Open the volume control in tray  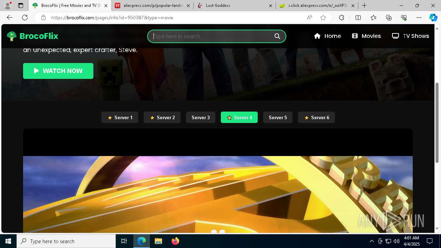pyautogui.click(x=397, y=241)
